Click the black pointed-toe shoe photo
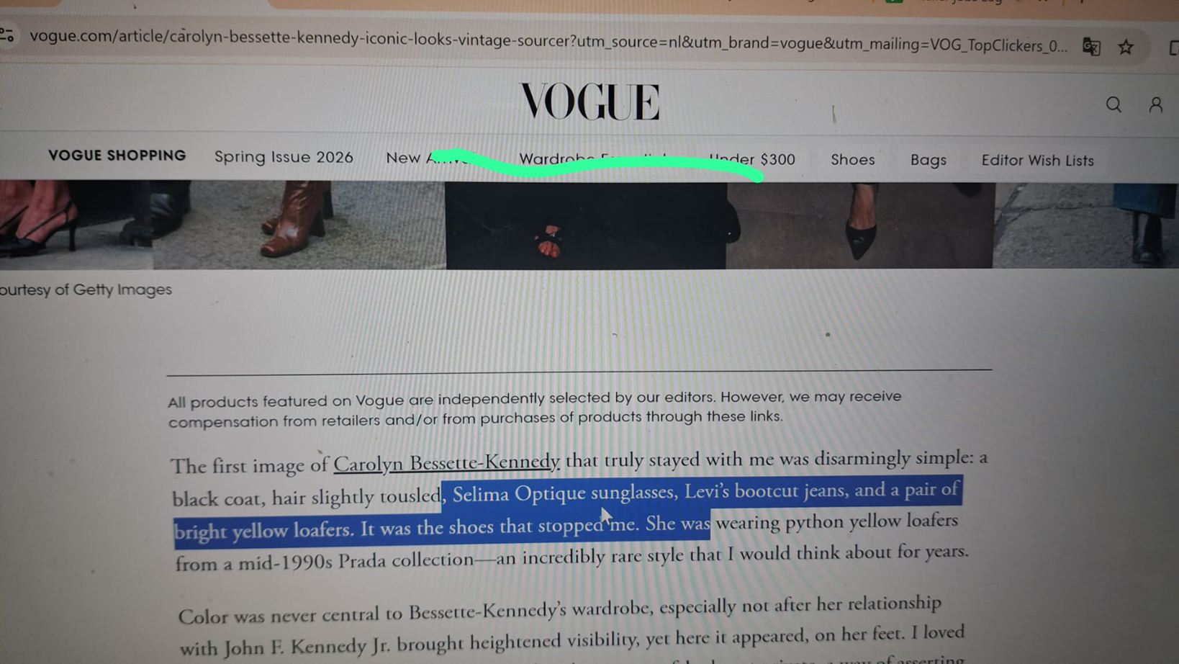The width and height of the screenshot is (1179, 664). pyautogui.click(x=860, y=225)
